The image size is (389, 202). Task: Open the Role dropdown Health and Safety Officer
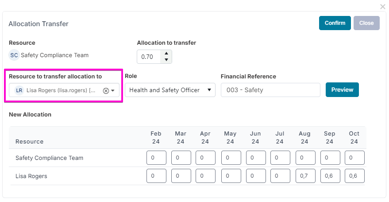click(x=170, y=90)
